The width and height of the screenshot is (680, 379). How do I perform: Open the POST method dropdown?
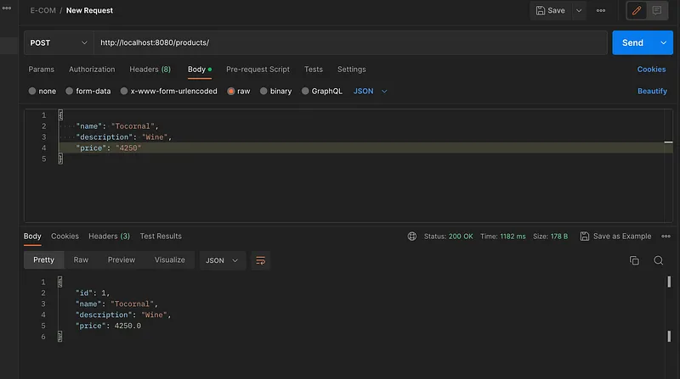coord(59,43)
